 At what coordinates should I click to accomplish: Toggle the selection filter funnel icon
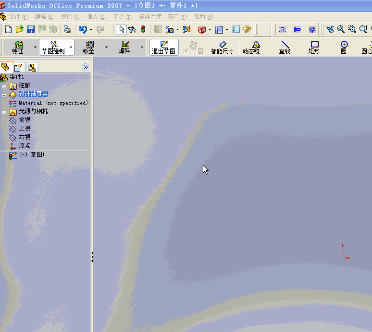pyautogui.click(x=132, y=29)
